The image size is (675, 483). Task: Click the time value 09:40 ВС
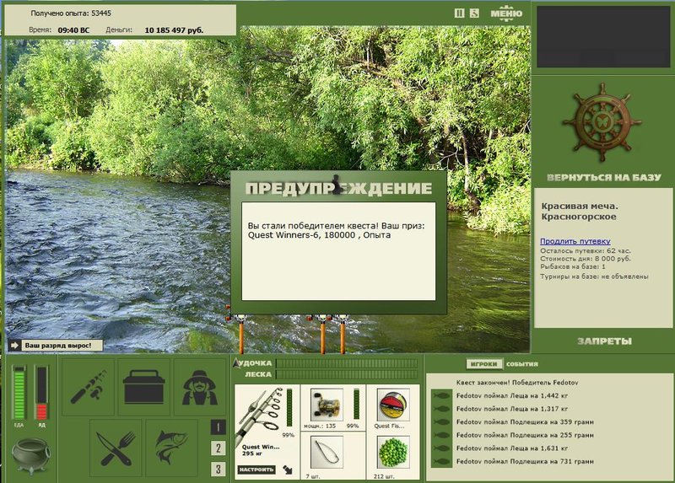(73, 30)
